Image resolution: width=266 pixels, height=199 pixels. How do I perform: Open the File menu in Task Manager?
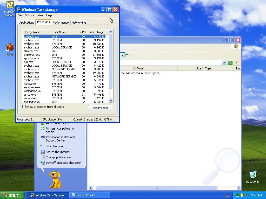pos(19,15)
